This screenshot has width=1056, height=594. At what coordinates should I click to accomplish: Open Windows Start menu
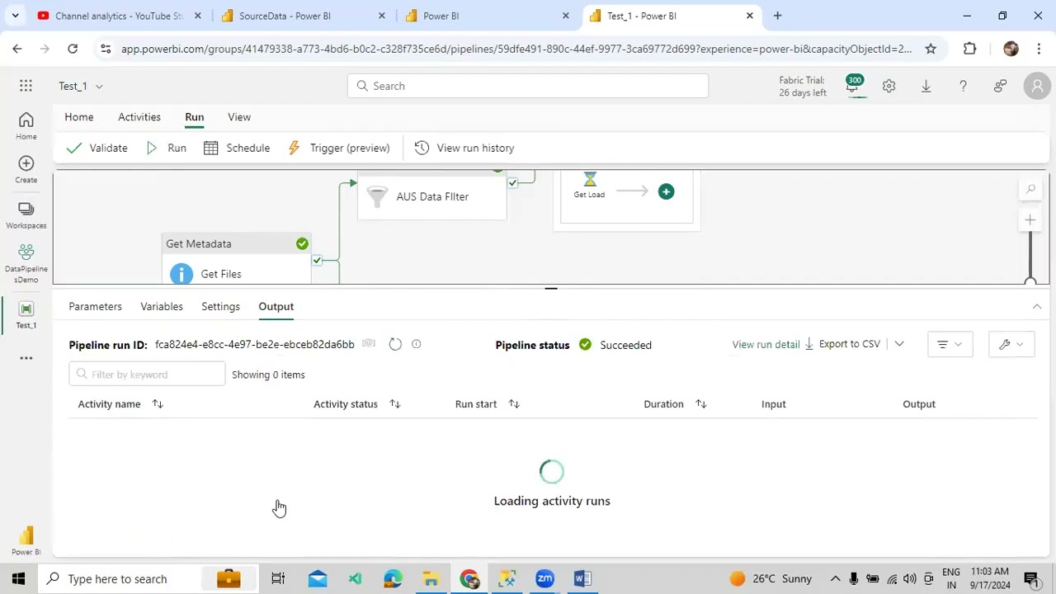point(18,578)
